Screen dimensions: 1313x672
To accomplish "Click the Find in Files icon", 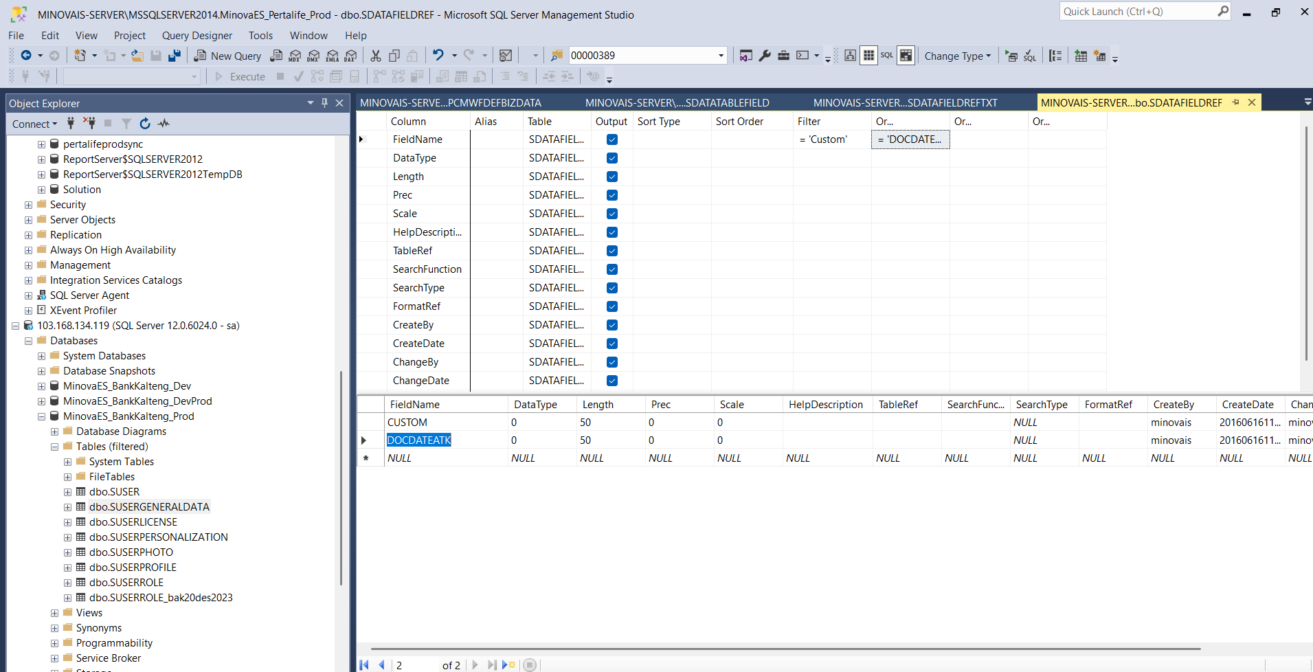I will (x=557, y=56).
